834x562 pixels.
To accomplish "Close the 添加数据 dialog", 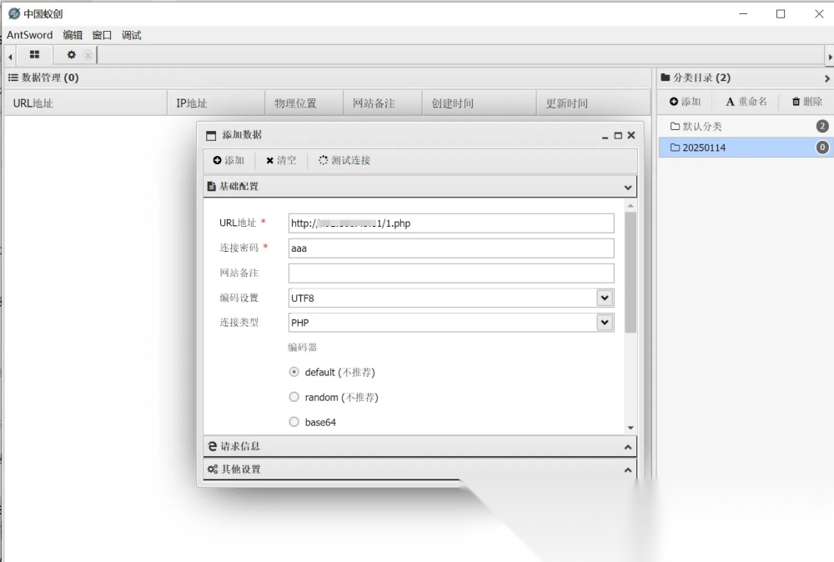I will pos(631,135).
